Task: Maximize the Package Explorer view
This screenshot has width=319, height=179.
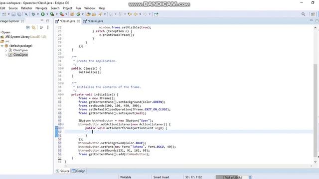Action: pos(48,21)
